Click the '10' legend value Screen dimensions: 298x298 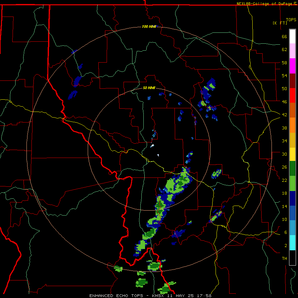[x=284, y=219]
